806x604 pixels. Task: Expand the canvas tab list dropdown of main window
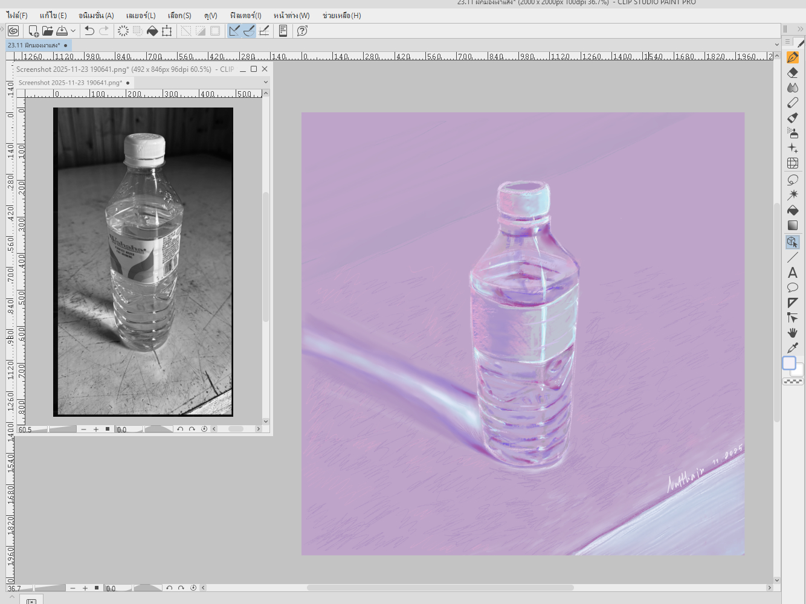tap(776, 45)
